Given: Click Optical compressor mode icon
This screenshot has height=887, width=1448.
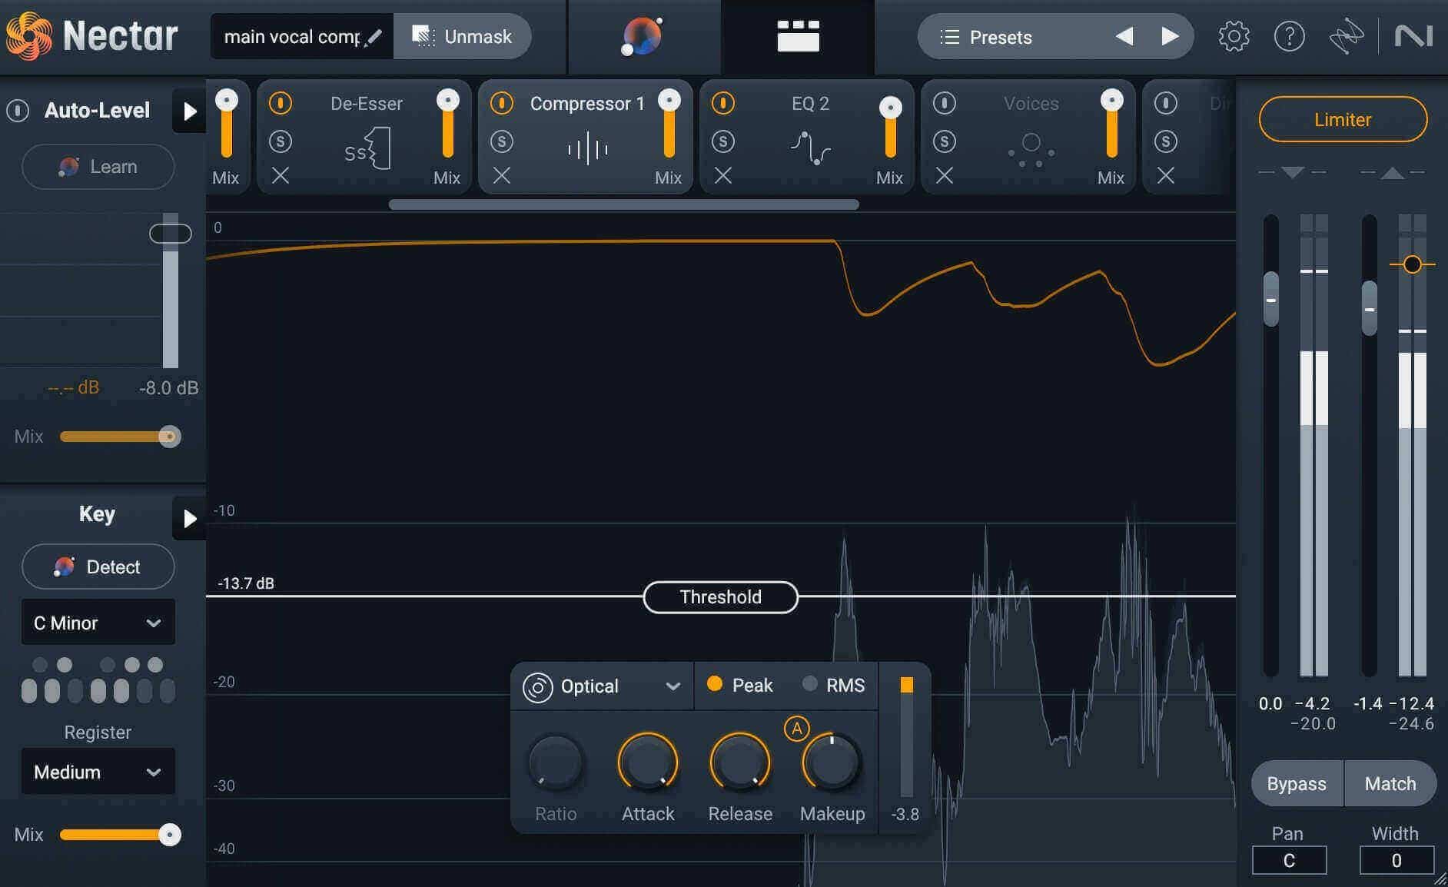Looking at the screenshot, I should pyautogui.click(x=537, y=687).
